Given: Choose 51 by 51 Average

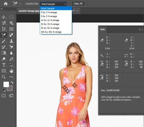Looking at the screenshot, I should pos(56,28).
